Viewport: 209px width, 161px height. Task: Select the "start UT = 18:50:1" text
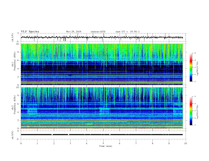pyautogui.click(x=127, y=32)
